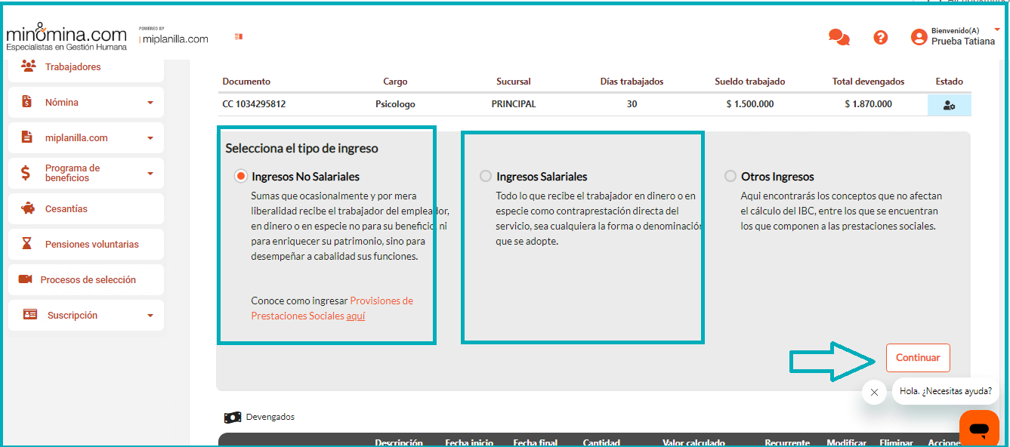
Task: Click the Continuar button
Action: pyautogui.click(x=918, y=358)
